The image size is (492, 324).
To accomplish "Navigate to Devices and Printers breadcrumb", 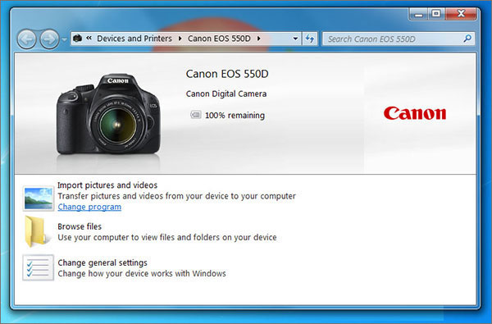I will click(x=134, y=39).
